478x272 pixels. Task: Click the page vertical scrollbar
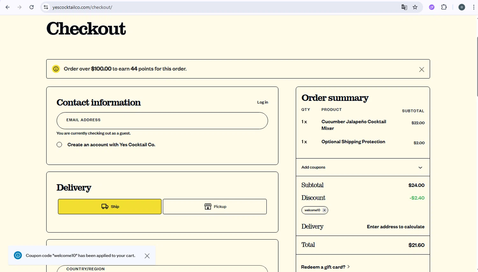pos(477,67)
